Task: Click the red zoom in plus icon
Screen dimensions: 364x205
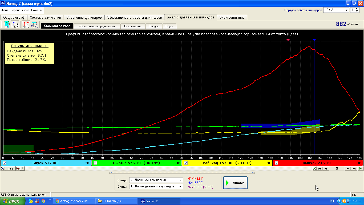Action: tap(18, 168)
